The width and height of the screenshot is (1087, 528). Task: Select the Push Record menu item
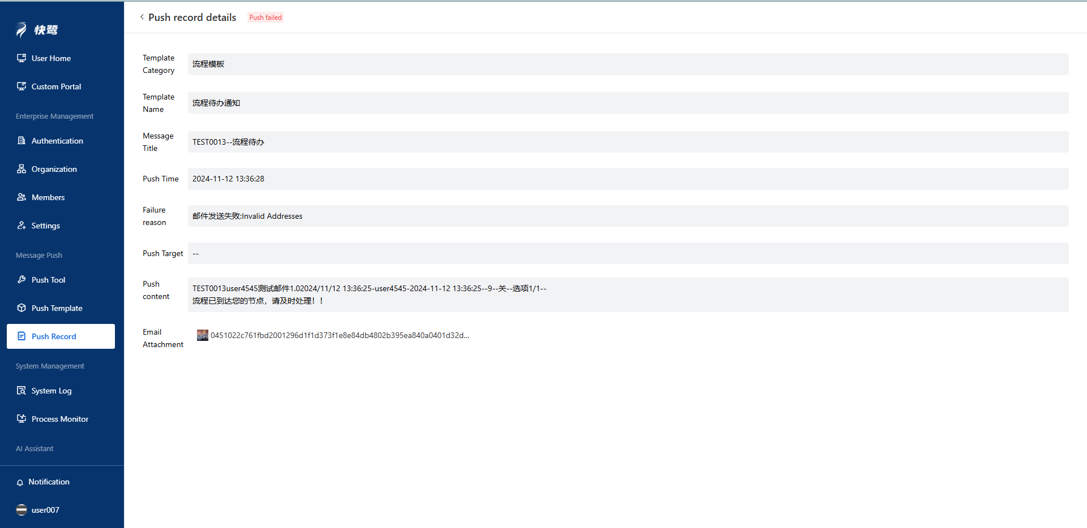point(54,336)
